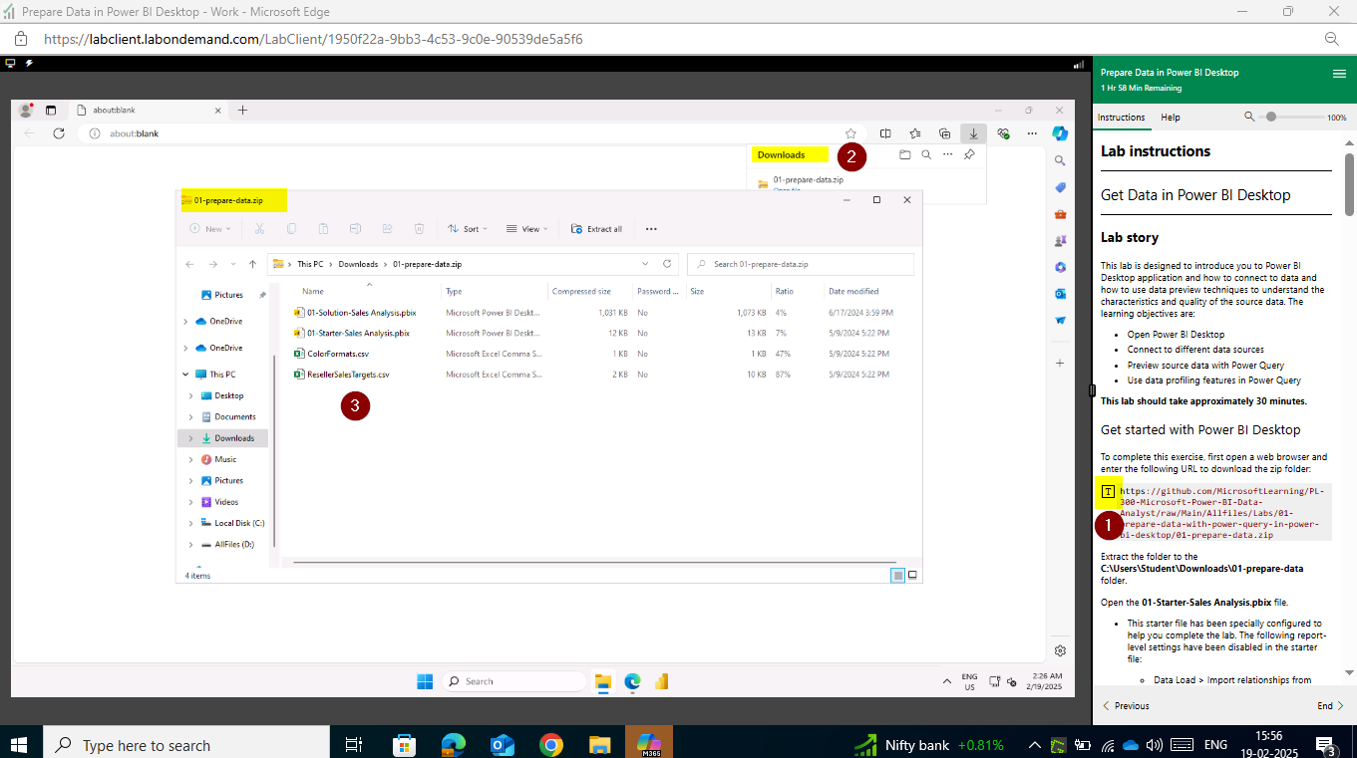The image size is (1357, 758).
Task: Click the type-text T icon beside URL
Action: tap(1108, 491)
